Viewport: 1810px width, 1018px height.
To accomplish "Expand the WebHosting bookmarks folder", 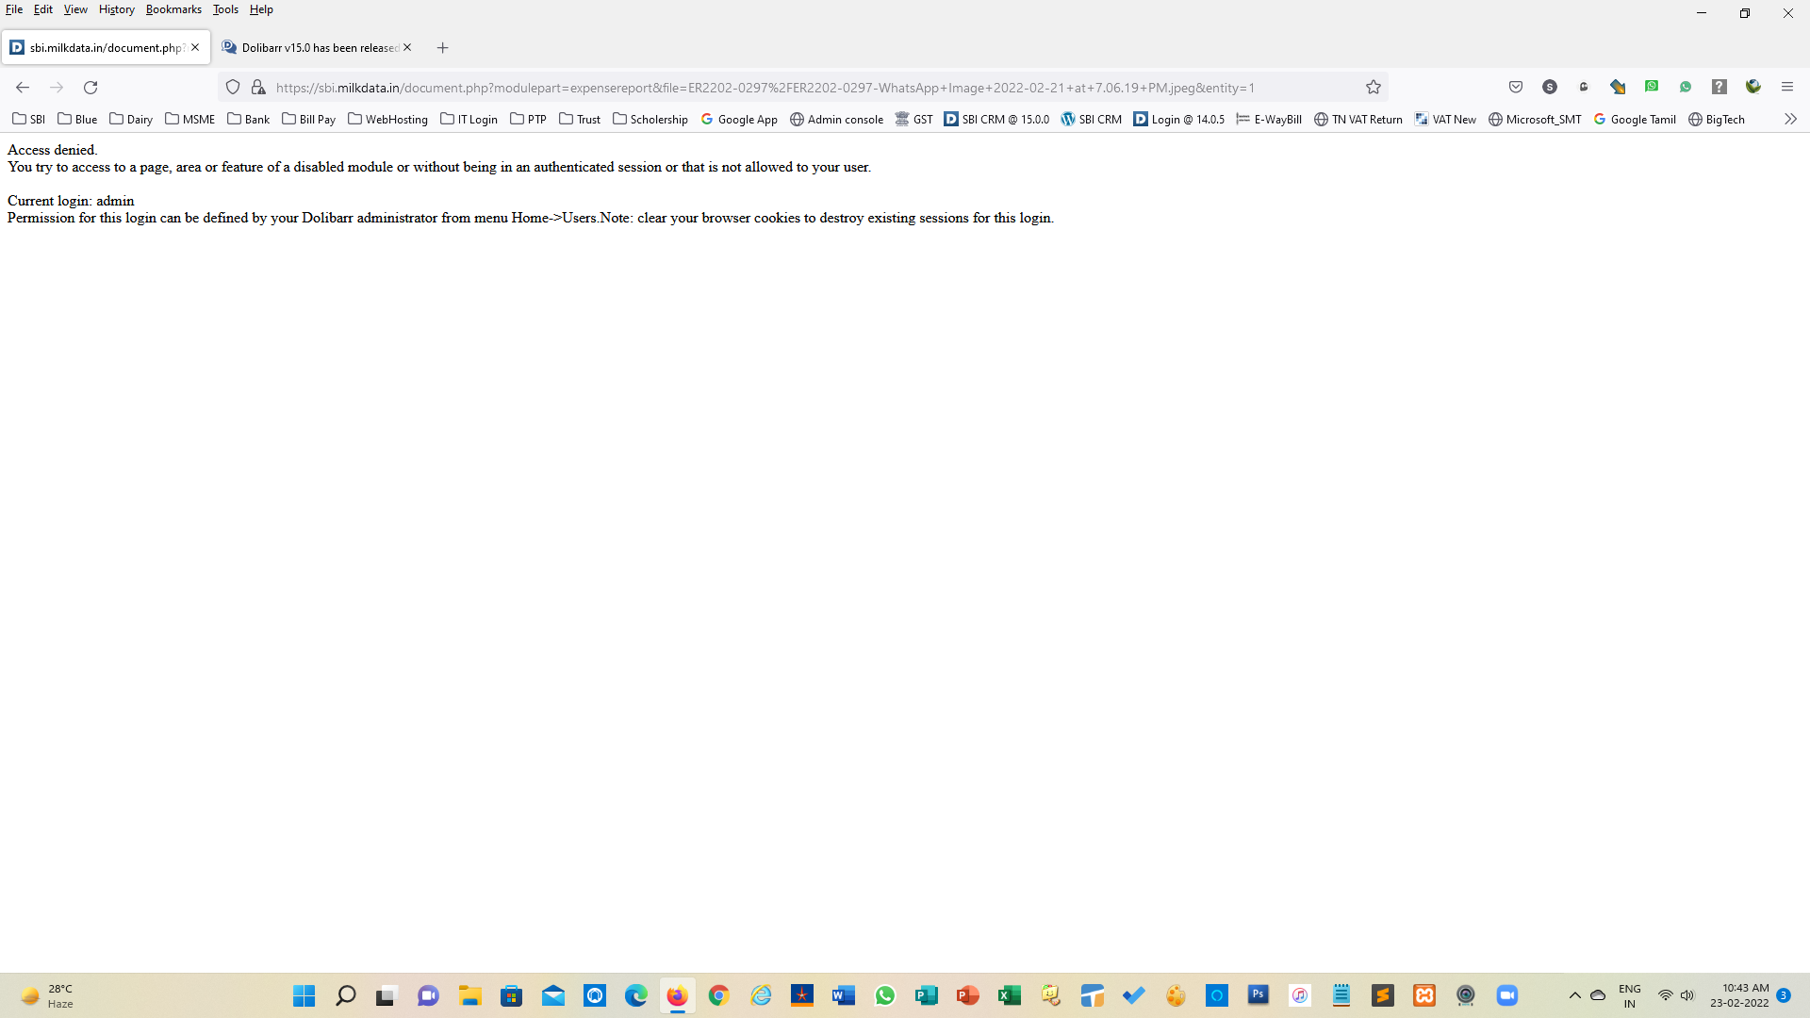I will click(x=388, y=119).
